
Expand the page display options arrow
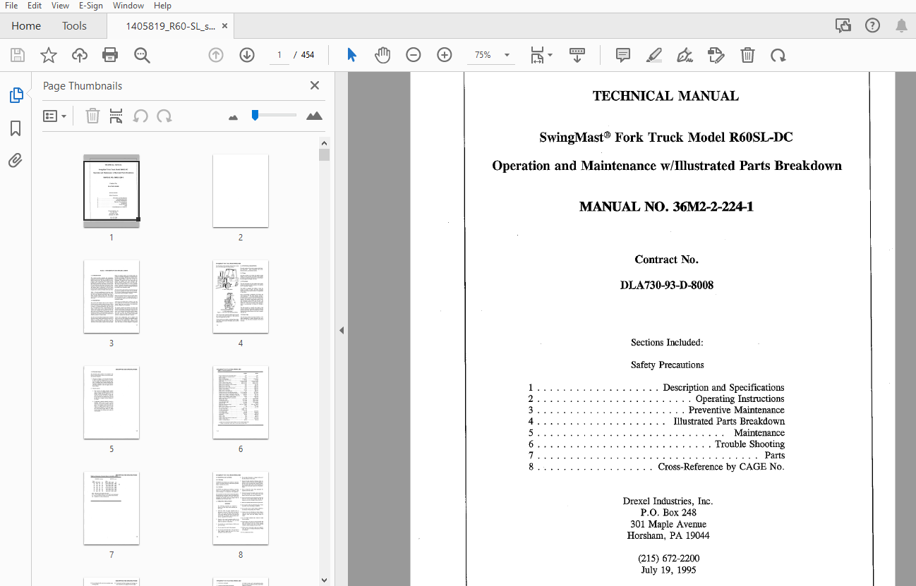[x=550, y=55]
